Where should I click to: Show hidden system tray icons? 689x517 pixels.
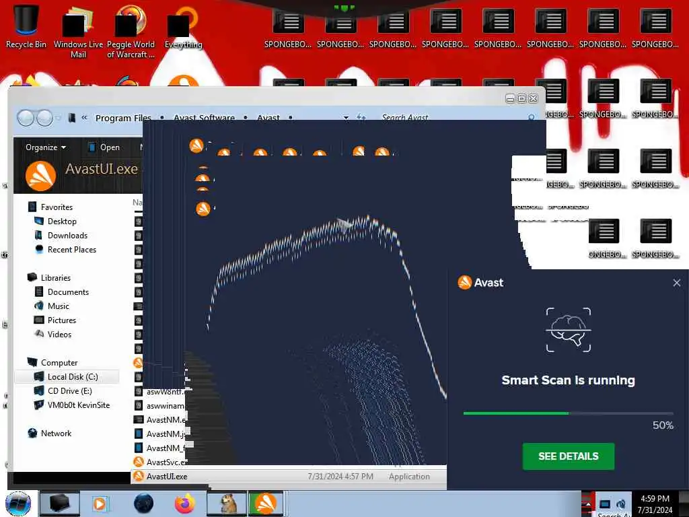click(x=588, y=504)
